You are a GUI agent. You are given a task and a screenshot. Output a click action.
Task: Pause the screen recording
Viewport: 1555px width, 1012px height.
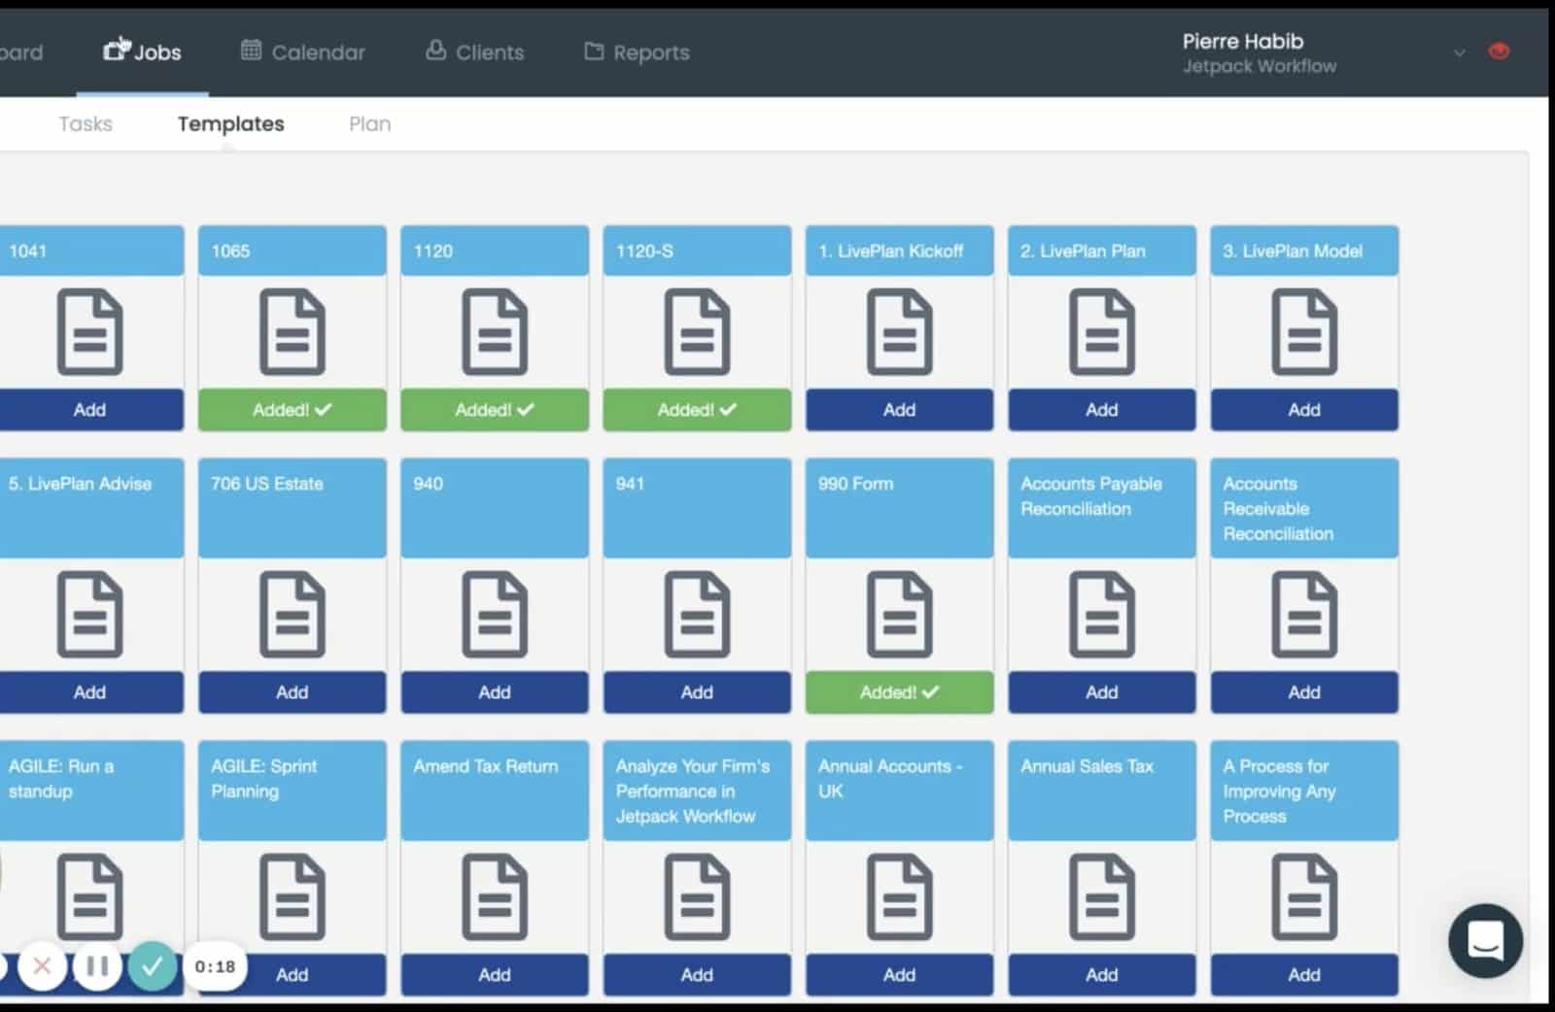point(97,965)
